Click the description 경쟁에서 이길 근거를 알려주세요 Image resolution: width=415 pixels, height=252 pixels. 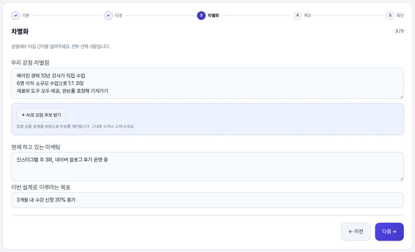(41, 46)
